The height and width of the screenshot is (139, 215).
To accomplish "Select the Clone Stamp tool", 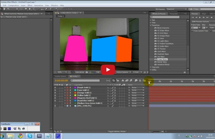I will click(42, 9).
